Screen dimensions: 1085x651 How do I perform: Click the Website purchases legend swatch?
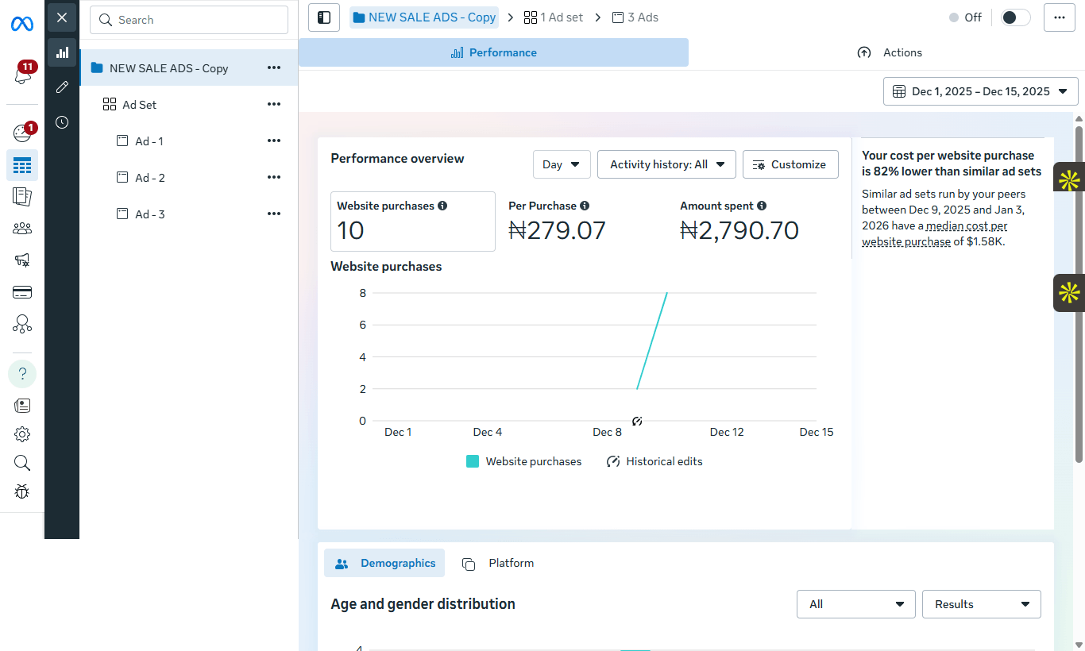(x=473, y=461)
